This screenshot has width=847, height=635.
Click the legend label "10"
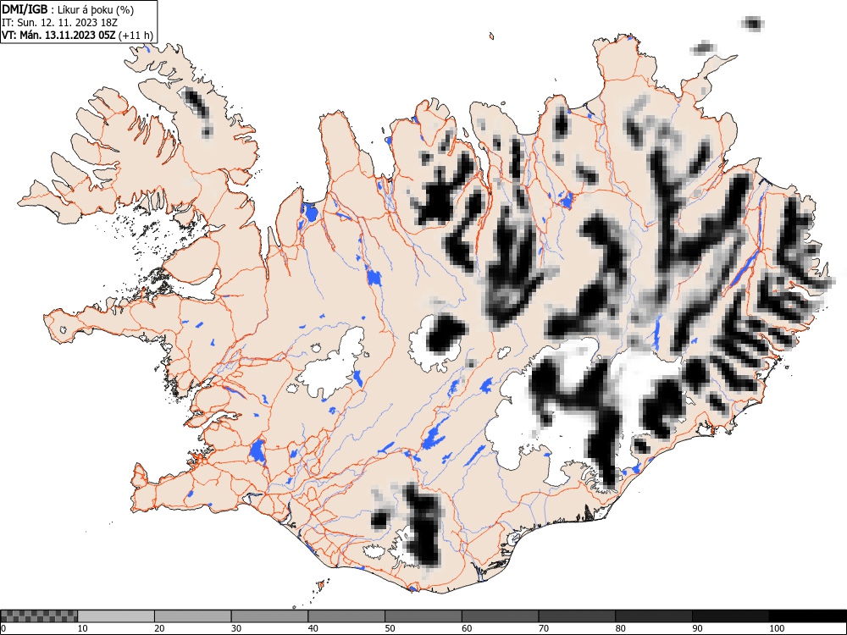[x=83, y=628]
